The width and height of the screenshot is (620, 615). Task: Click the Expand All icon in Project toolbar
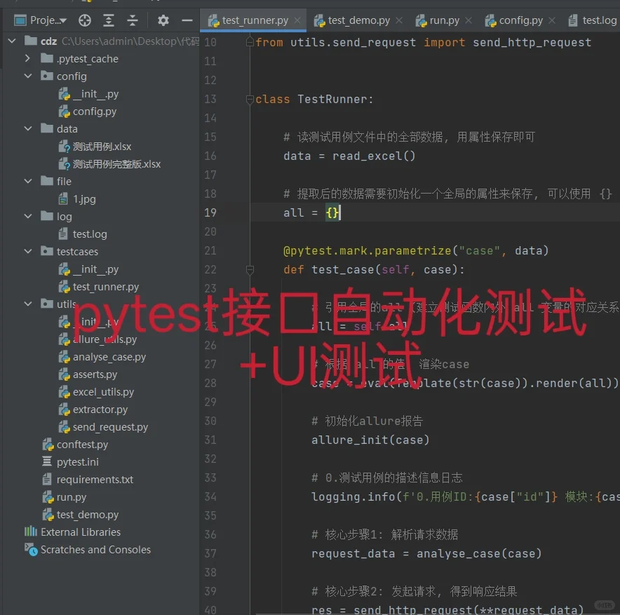(107, 21)
